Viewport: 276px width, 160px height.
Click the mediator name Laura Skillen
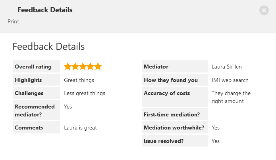click(x=227, y=67)
